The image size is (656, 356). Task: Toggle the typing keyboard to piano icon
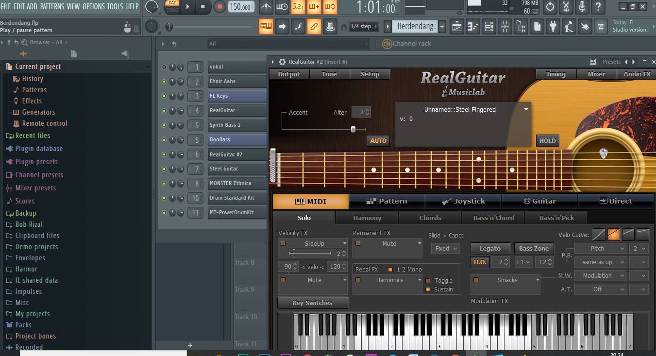pos(266,26)
